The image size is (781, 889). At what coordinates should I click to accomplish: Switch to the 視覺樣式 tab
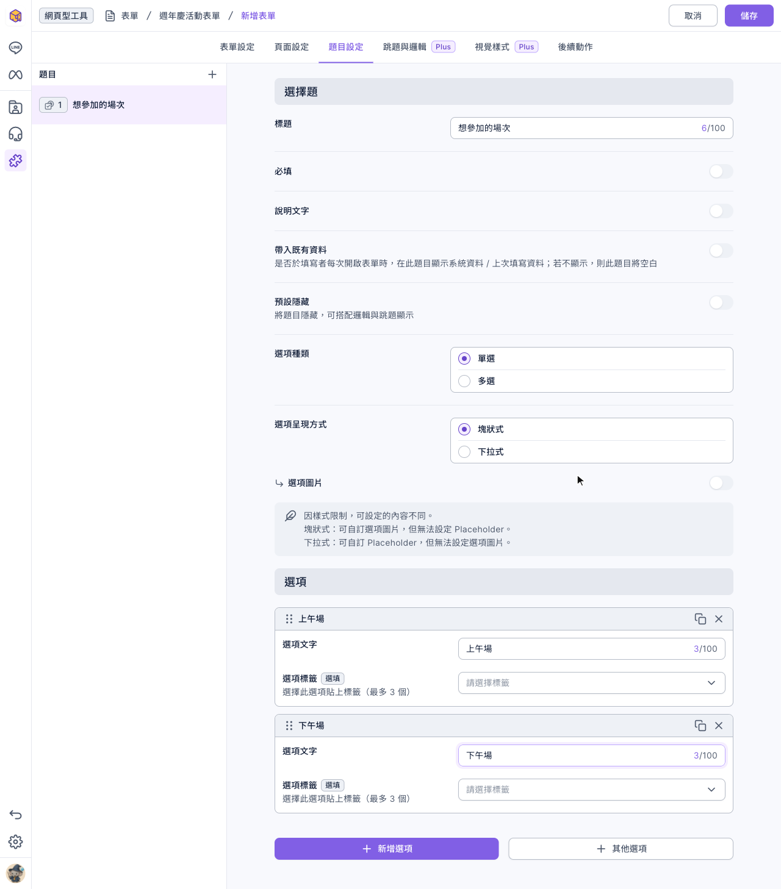(506, 47)
